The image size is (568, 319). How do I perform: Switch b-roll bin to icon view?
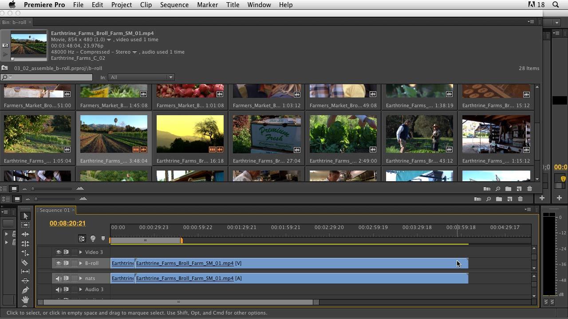pyautogui.click(x=14, y=189)
